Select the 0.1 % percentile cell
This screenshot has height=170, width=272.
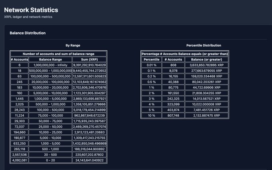point(152,71)
